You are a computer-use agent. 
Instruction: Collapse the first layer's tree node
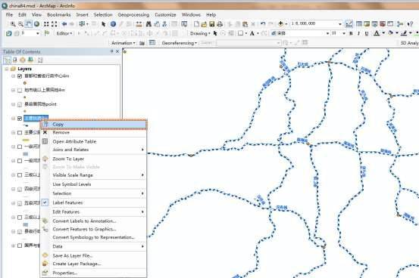point(13,76)
